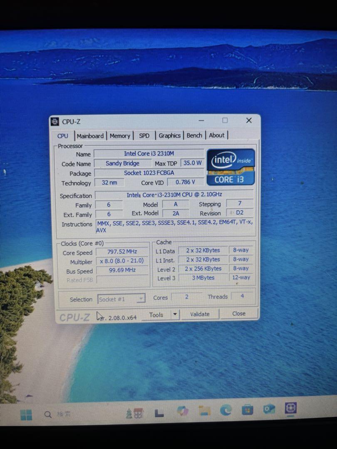The height and width of the screenshot is (449, 337).
Task: Click the Revision value D2
Action: click(x=240, y=212)
